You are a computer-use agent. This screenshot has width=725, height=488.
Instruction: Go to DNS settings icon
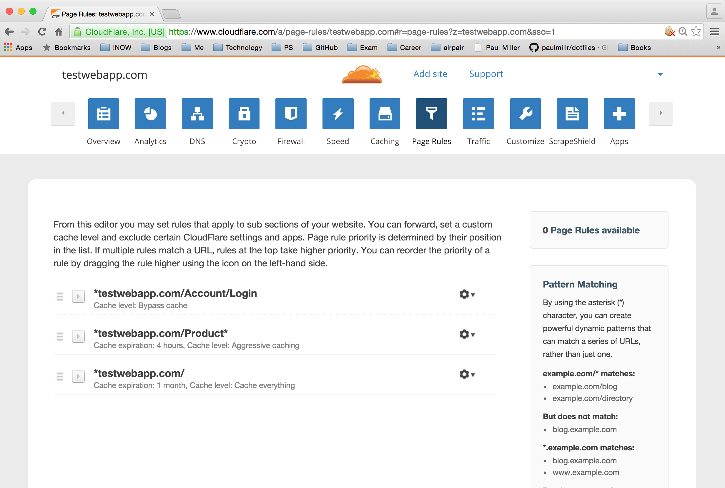(x=197, y=113)
